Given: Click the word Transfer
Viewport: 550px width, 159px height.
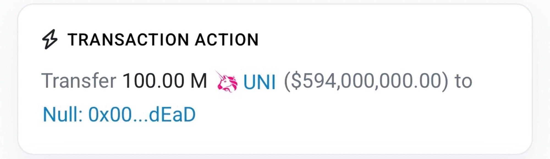Looking at the screenshot, I should pyautogui.click(x=79, y=81).
